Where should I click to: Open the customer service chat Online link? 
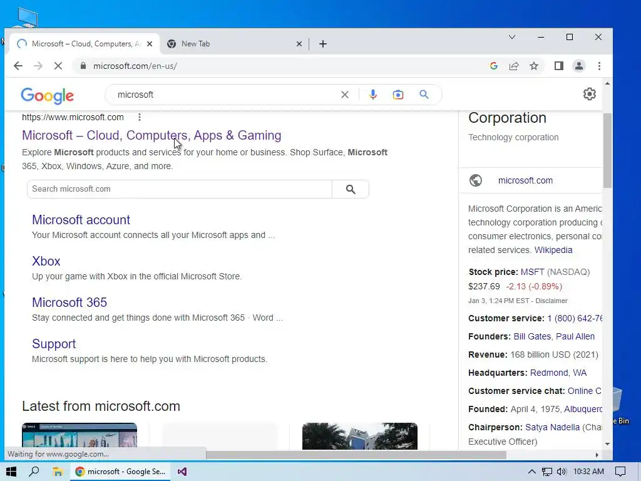tap(585, 391)
